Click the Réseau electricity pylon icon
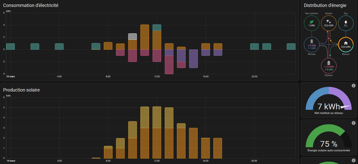358x164 pixels. coord(312,41)
